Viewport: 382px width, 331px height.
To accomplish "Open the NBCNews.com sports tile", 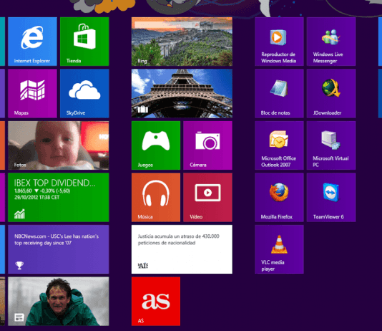I will [59, 249].
